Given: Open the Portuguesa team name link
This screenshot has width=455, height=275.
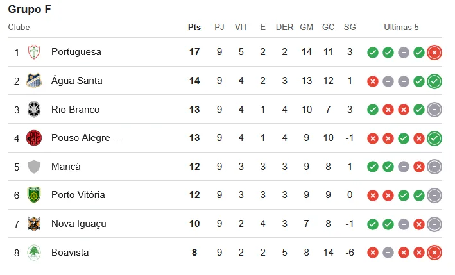Looking at the screenshot, I should click(x=76, y=52).
